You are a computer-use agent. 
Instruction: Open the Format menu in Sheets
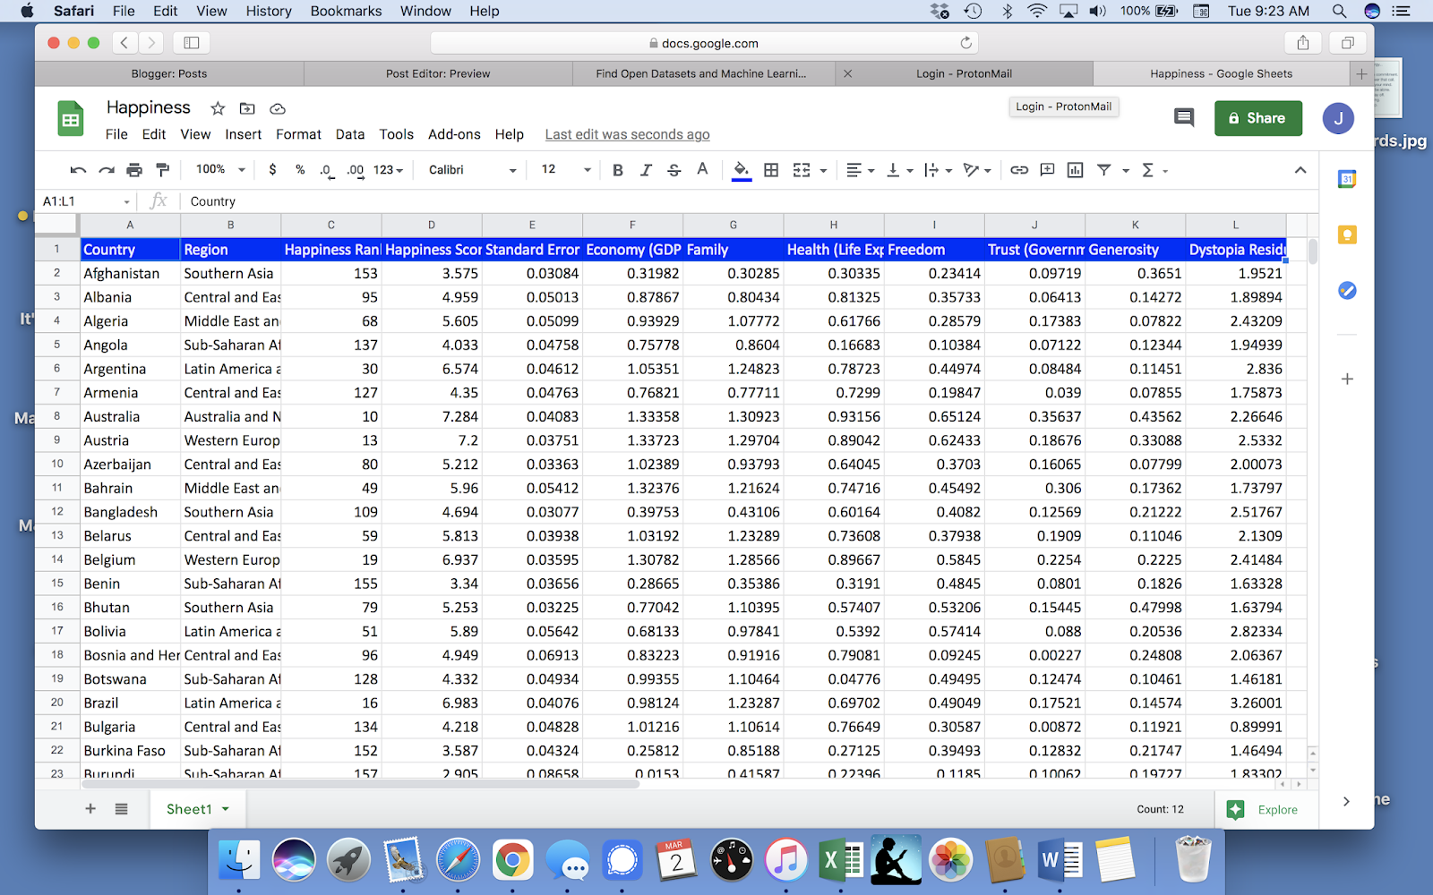[x=298, y=134]
